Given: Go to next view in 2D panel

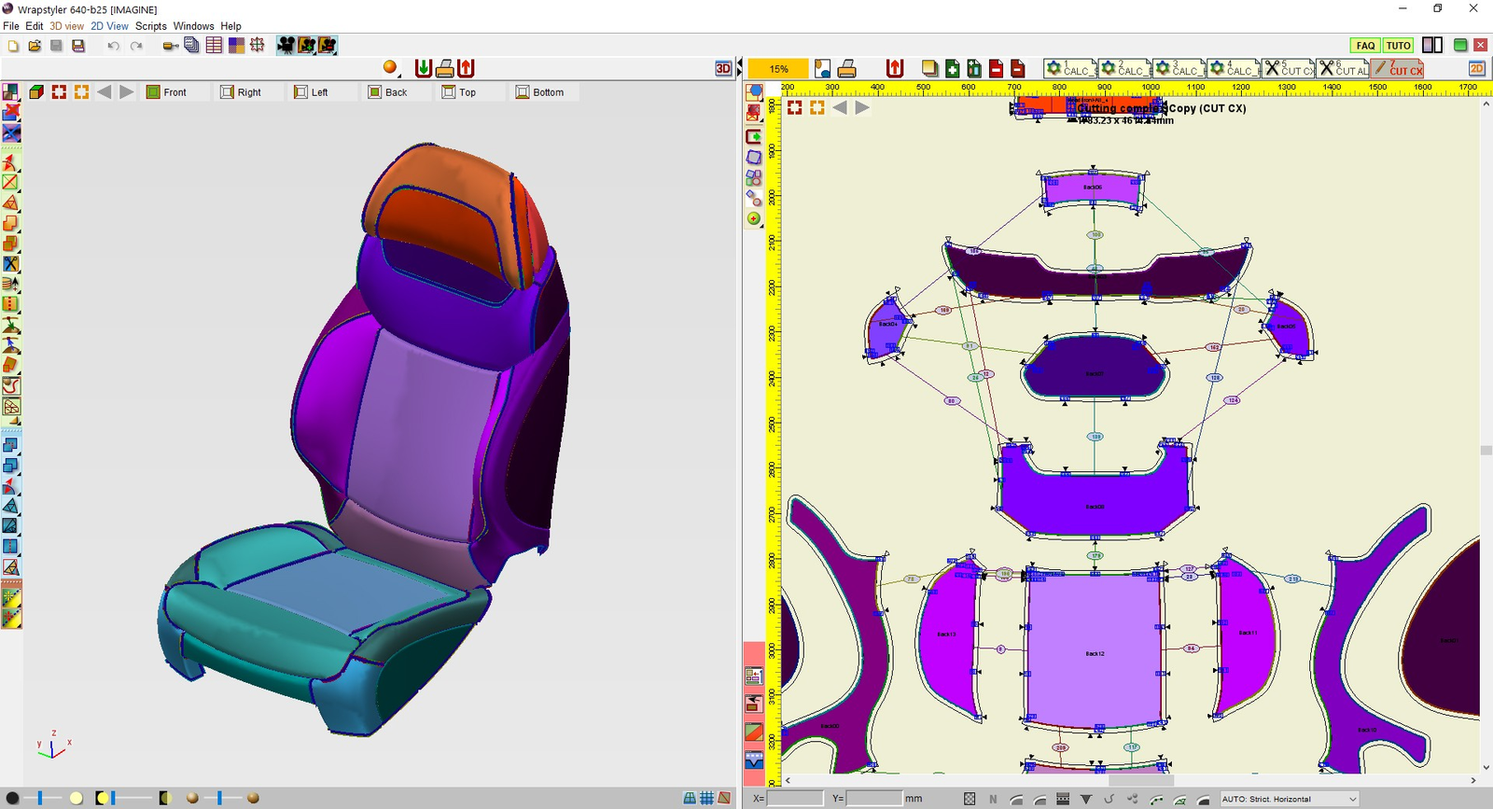Looking at the screenshot, I should click(862, 107).
